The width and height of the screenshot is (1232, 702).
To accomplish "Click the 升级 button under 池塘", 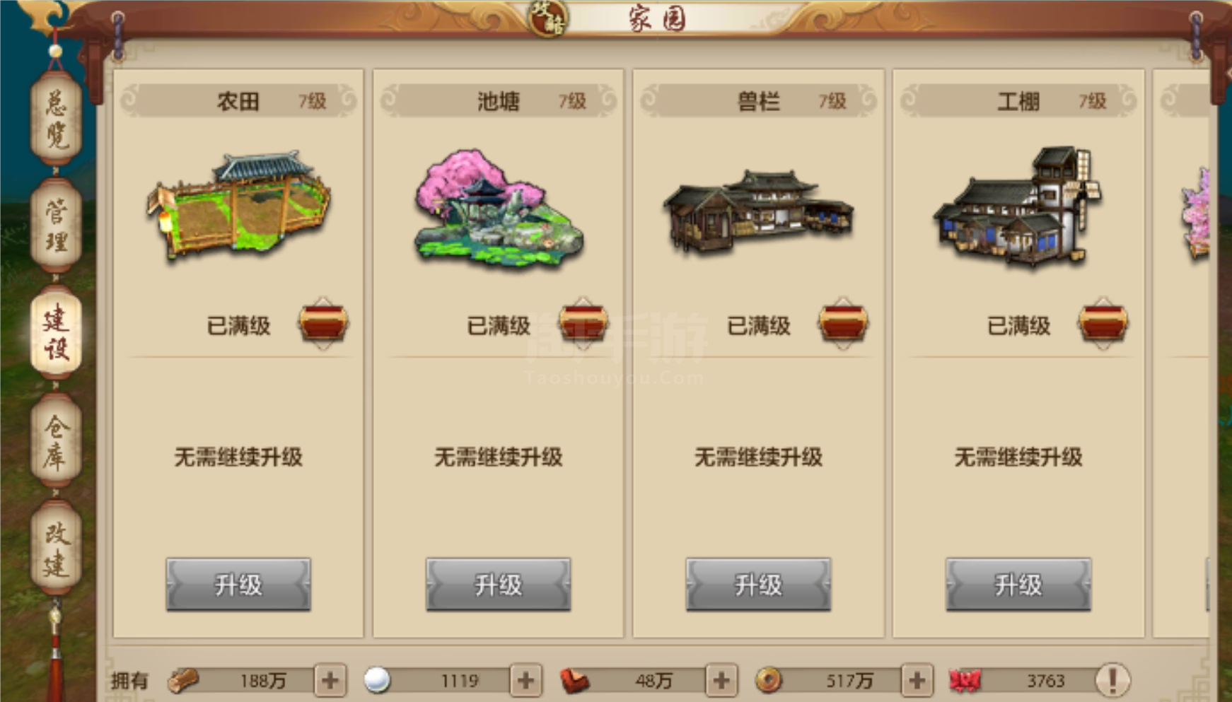I will [498, 585].
